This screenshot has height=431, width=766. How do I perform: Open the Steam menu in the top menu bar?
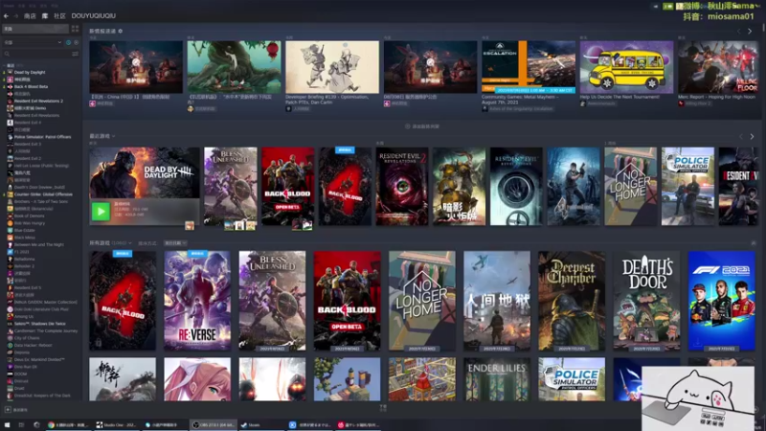click(x=9, y=6)
